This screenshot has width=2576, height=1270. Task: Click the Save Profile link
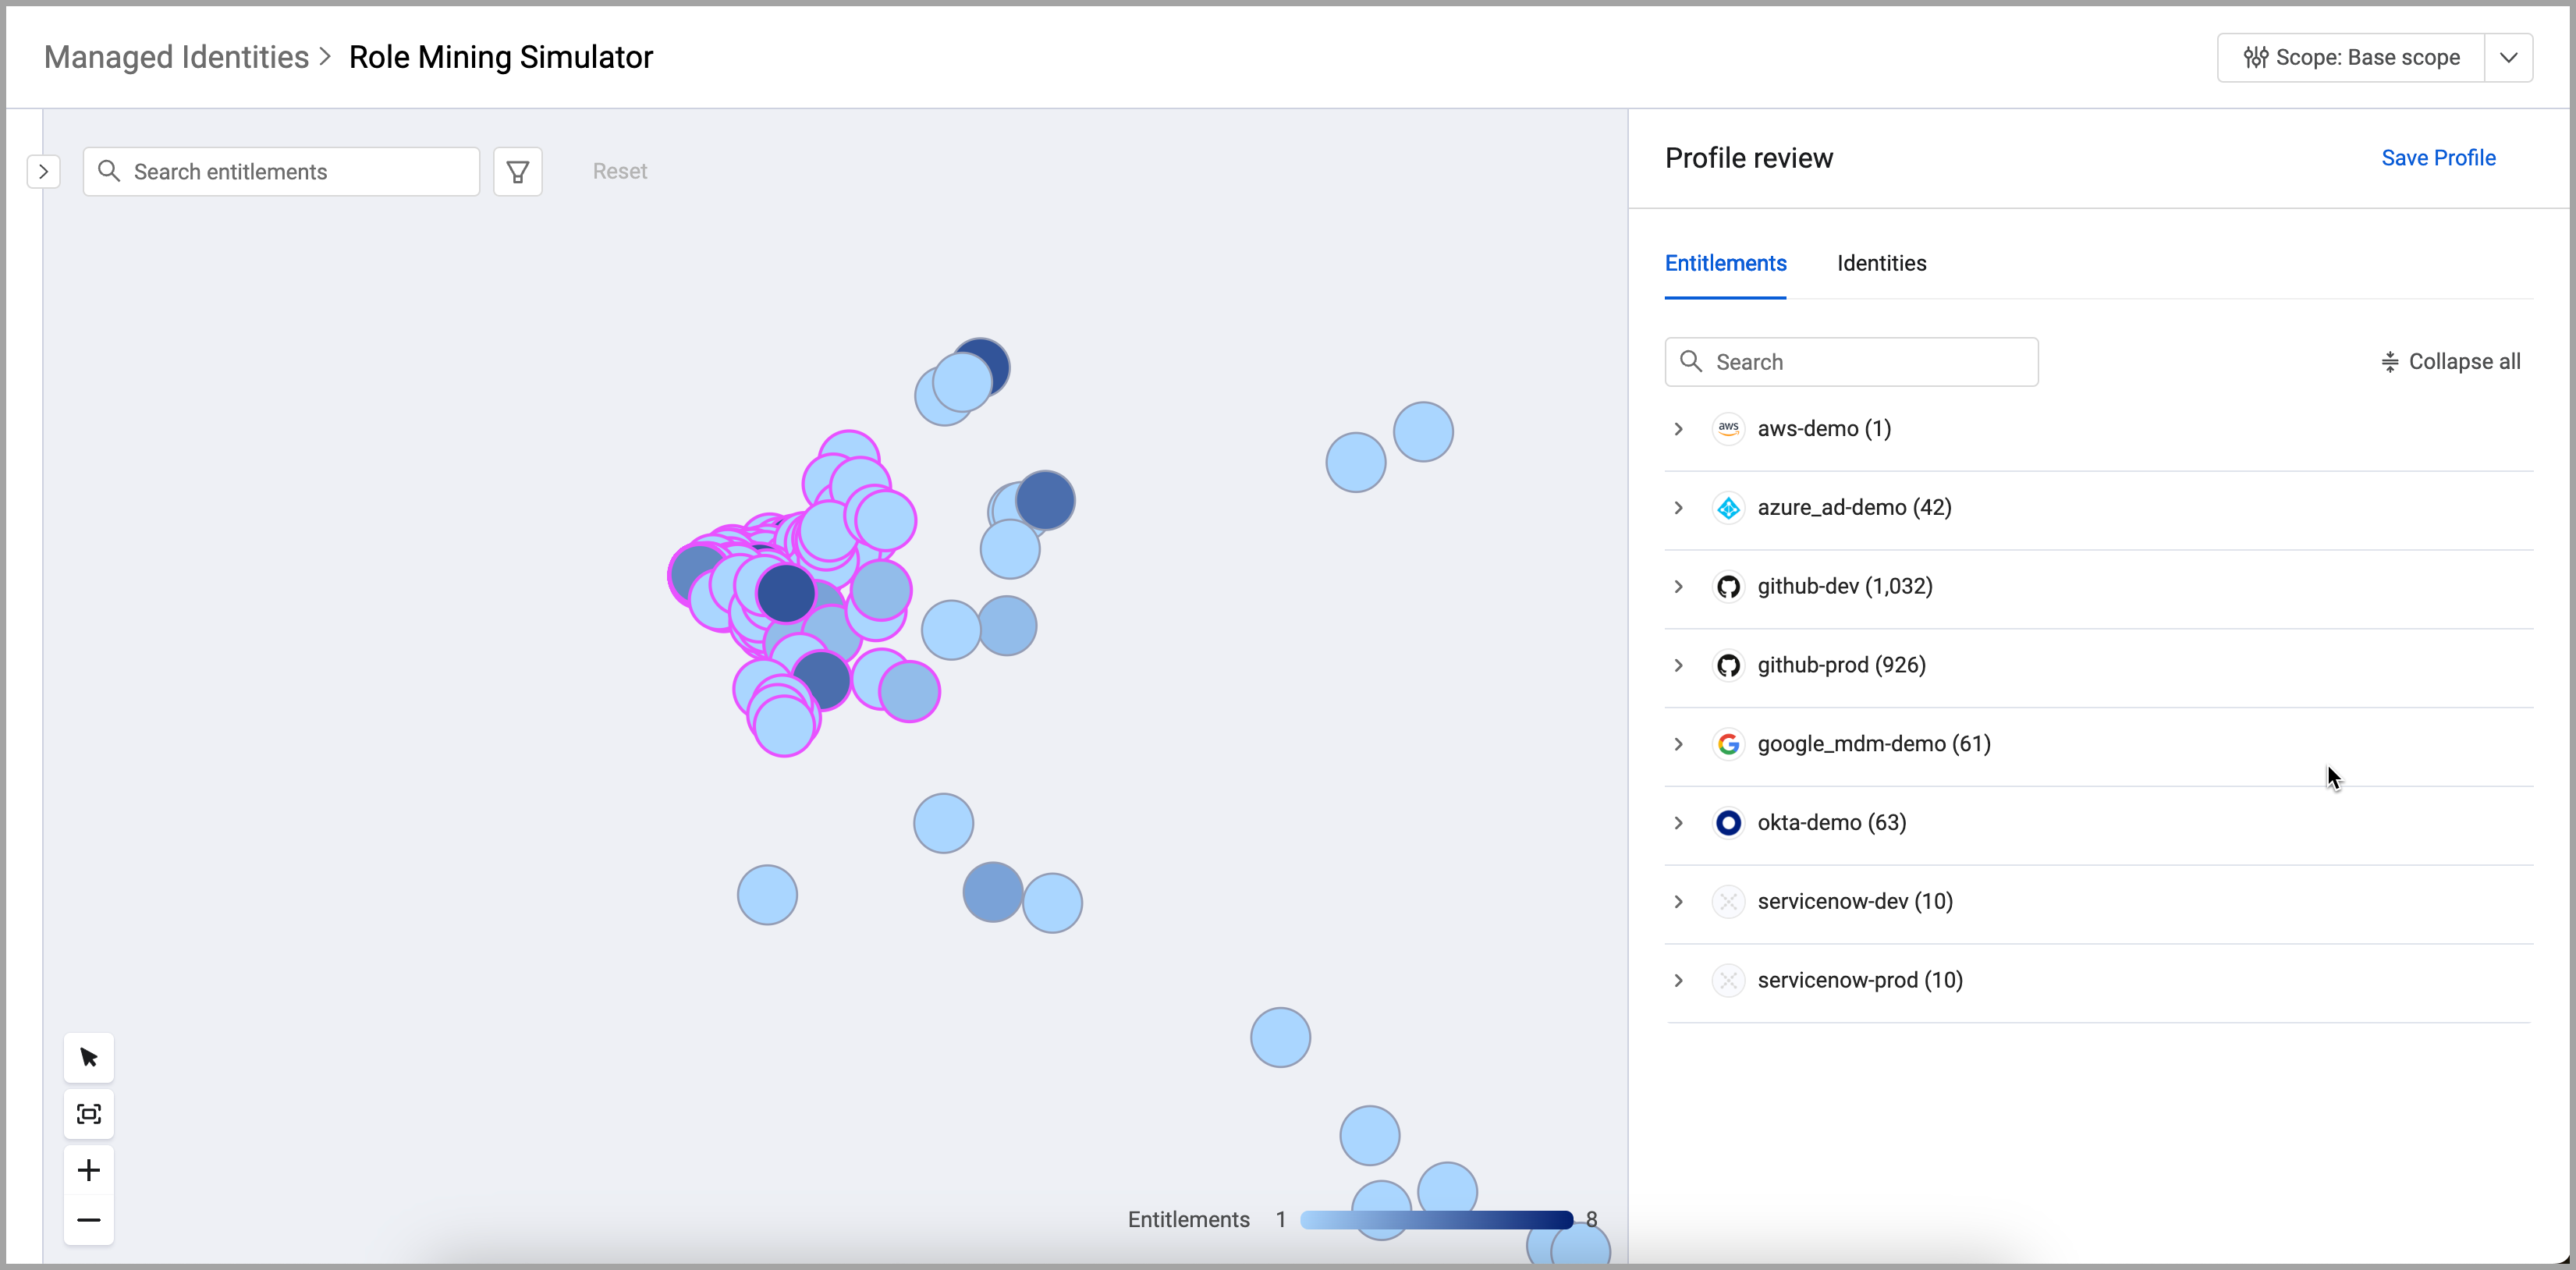(x=2437, y=158)
